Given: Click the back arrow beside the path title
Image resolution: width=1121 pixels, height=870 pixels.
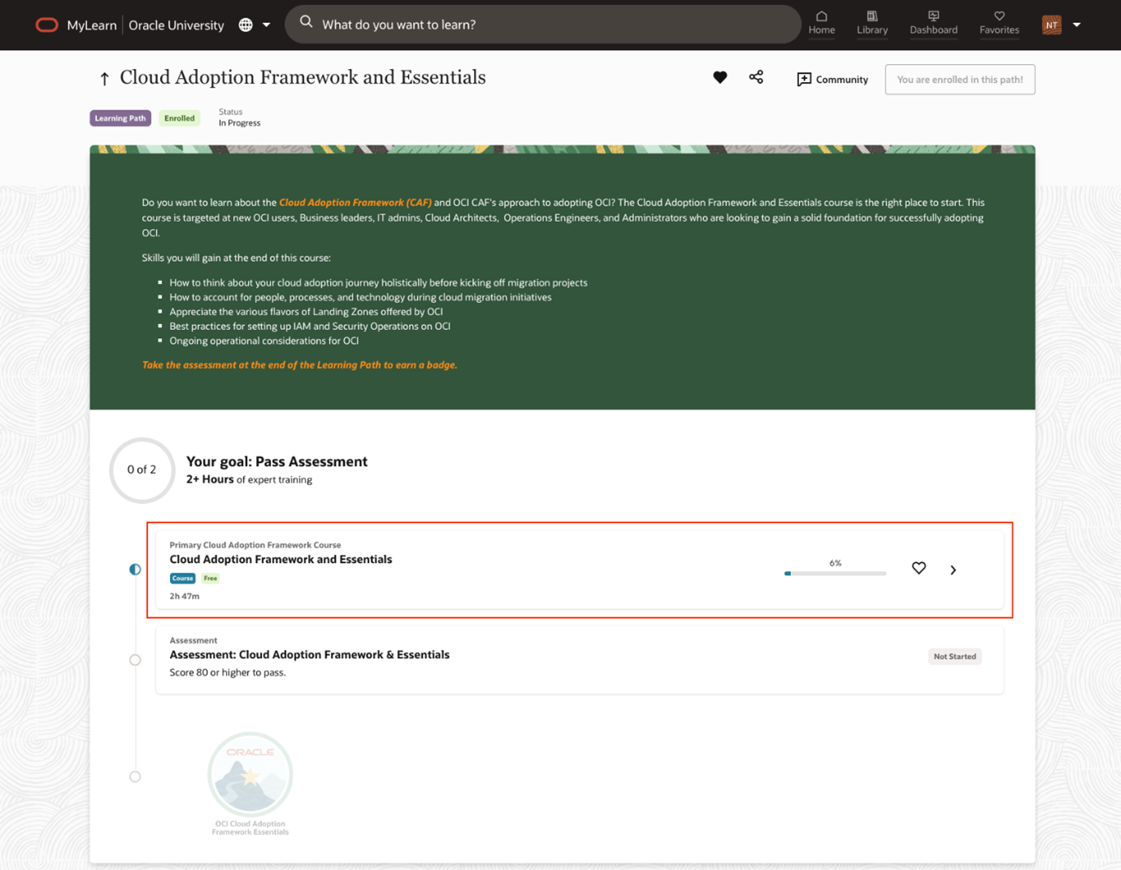Looking at the screenshot, I should 104,77.
